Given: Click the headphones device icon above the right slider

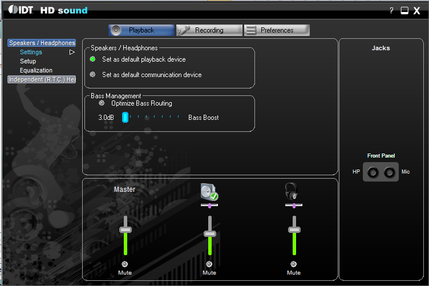Looking at the screenshot, I should [293, 191].
